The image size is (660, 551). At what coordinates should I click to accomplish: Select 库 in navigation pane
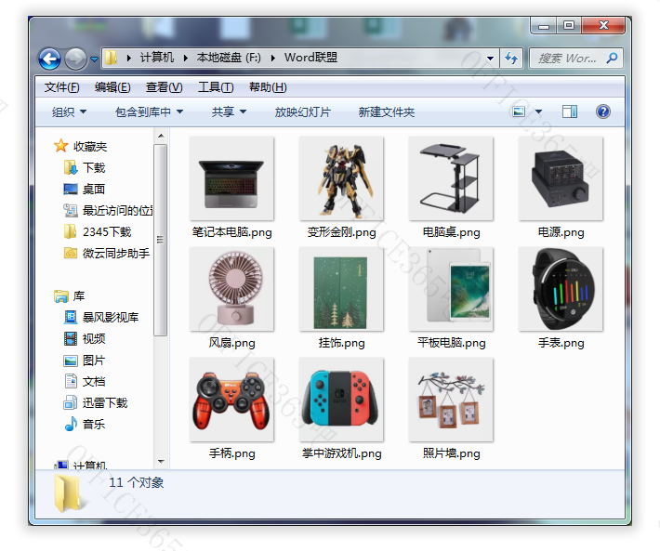pos(70,296)
